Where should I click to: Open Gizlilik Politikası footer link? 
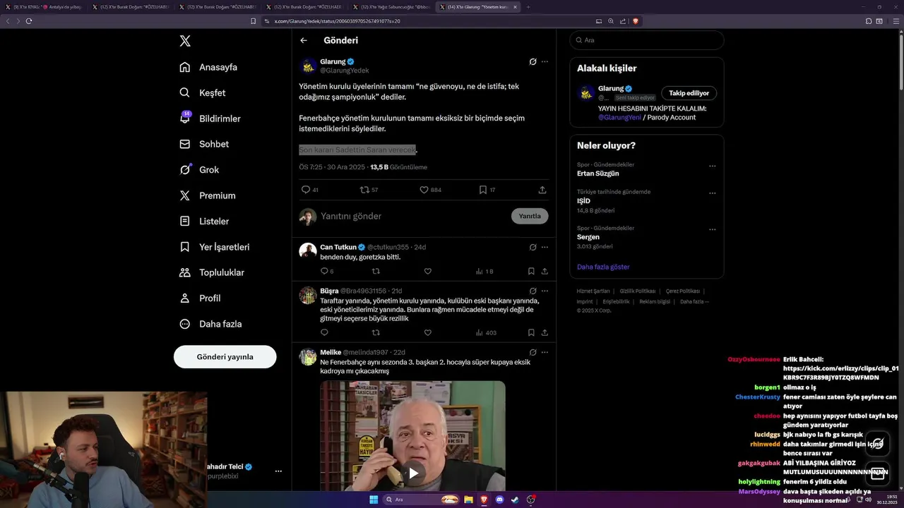click(638, 291)
